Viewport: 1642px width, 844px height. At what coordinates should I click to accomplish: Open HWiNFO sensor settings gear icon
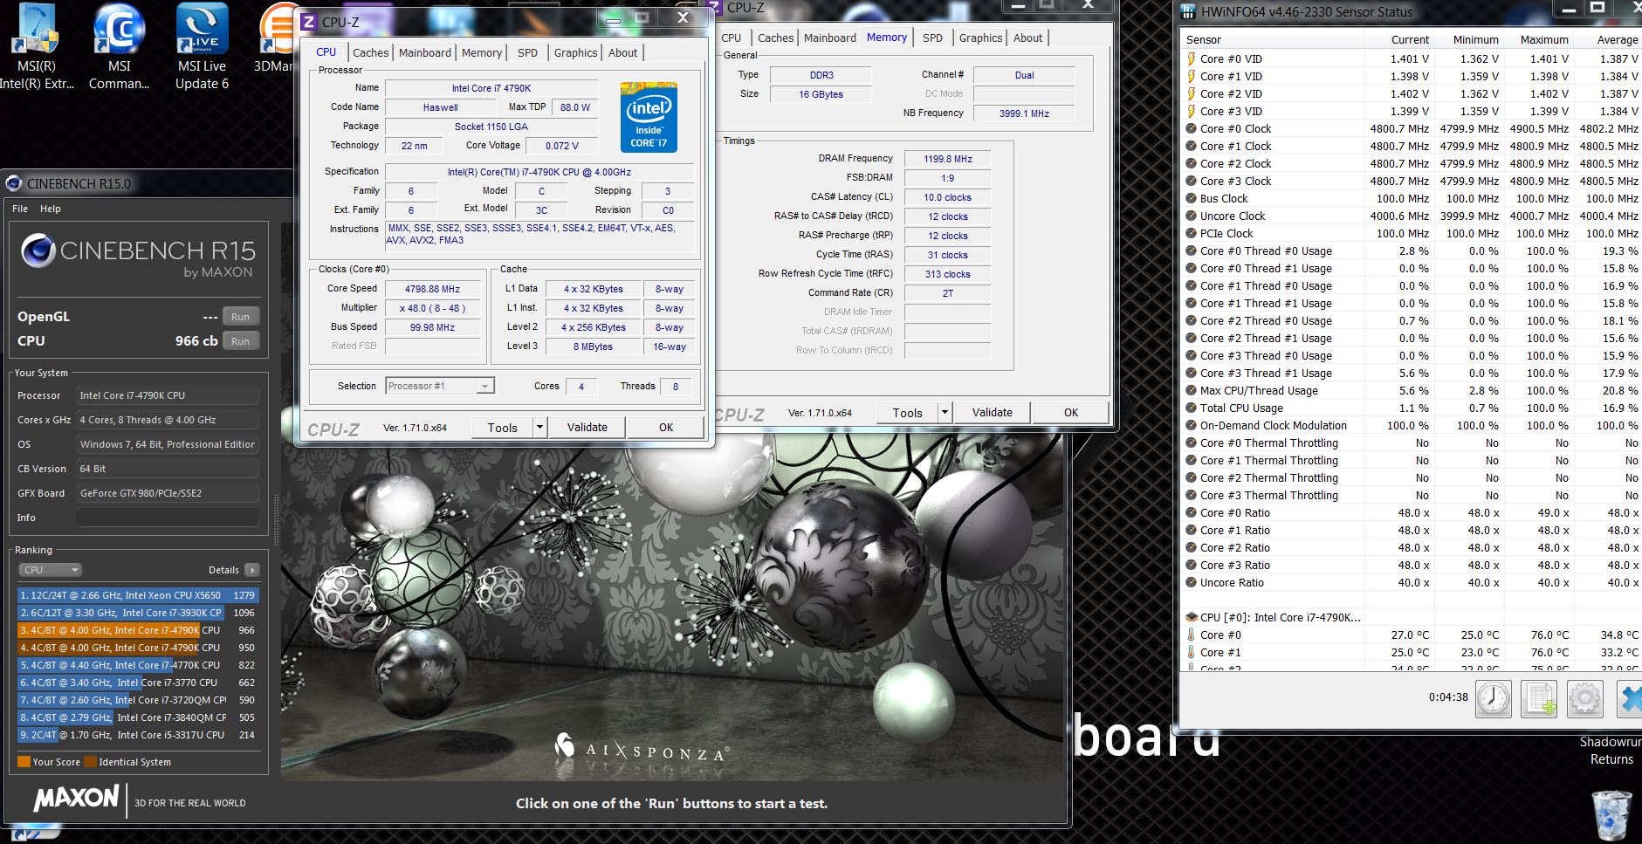(x=1584, y=698)
